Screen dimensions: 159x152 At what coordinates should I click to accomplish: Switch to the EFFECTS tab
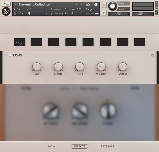tap(79, 146)
